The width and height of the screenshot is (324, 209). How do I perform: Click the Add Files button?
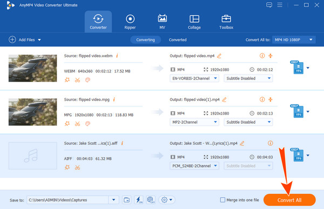22,39
